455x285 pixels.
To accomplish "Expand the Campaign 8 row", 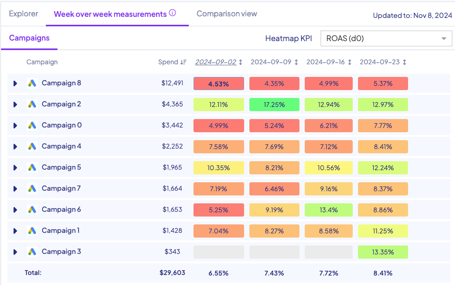I will [x=15, y=83].
